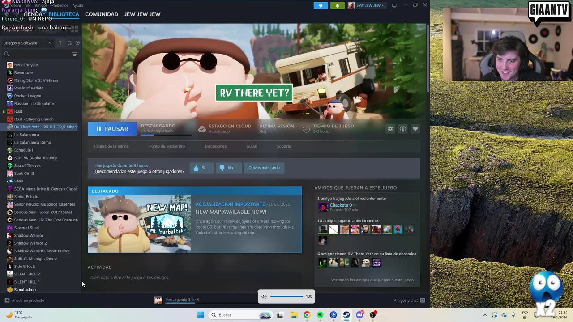
Task: Open Spotify from the taskbar
Action: tap(320, 315)
